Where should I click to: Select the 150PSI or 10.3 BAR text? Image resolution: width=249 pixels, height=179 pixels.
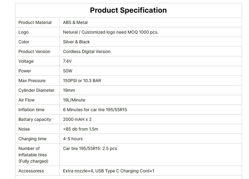tap(82, 81)
